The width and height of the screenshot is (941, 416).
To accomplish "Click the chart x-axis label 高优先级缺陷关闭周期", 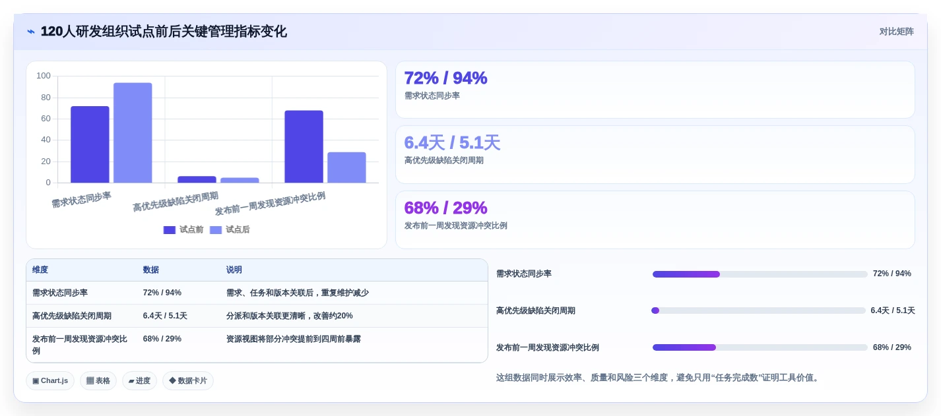I will (176, 202).
